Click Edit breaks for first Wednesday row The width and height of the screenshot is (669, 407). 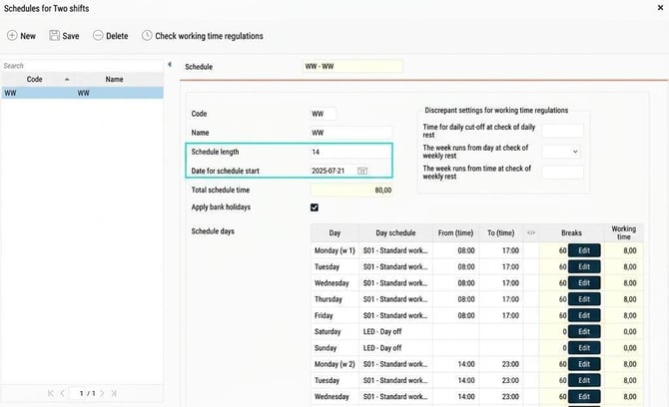point(584,283)
